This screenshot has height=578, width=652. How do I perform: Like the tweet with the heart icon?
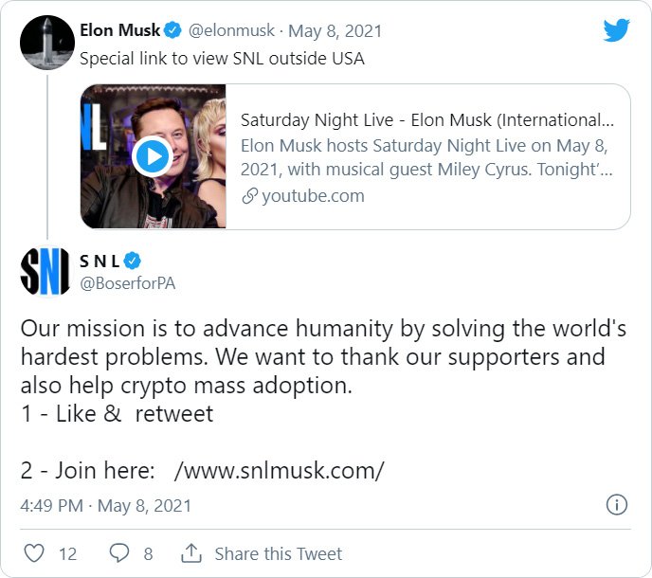click(33, 553)
